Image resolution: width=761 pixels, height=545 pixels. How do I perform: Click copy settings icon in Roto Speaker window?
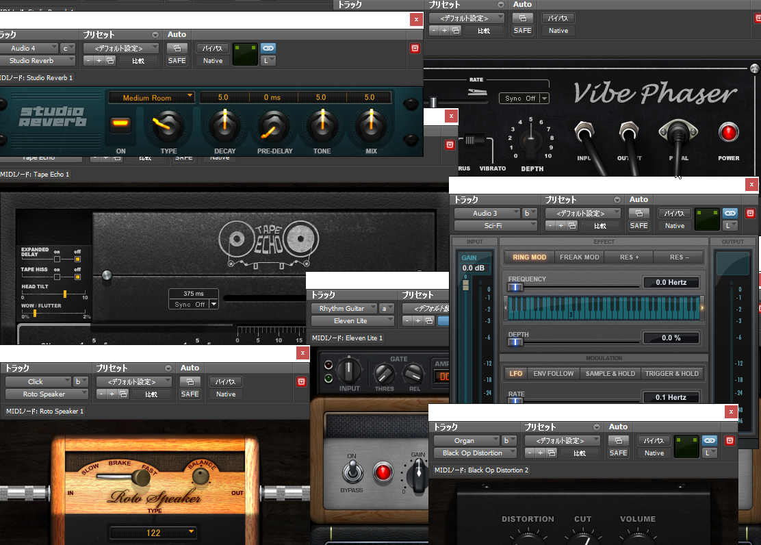click(123, 394)
